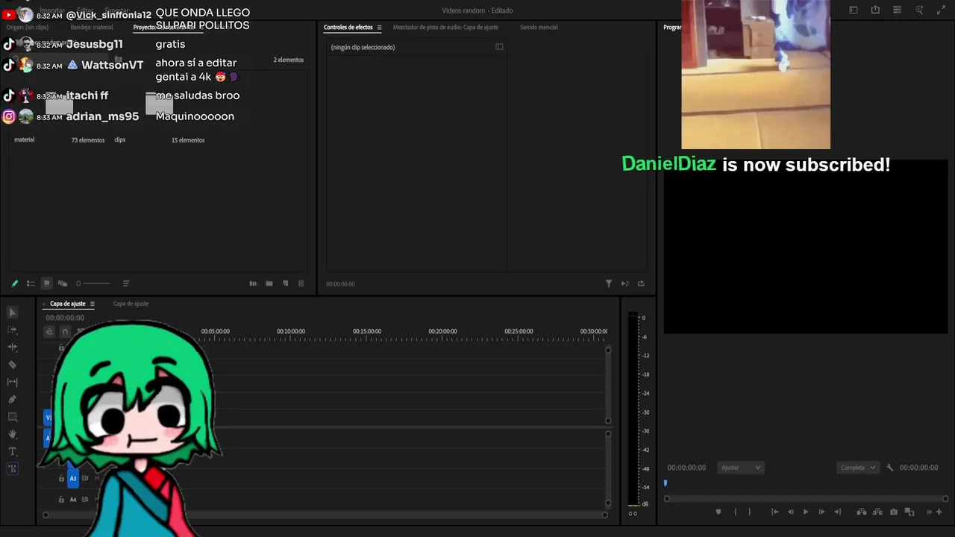
Task: Toggle lock on the A4 track
Action: [x=61, y=500]
